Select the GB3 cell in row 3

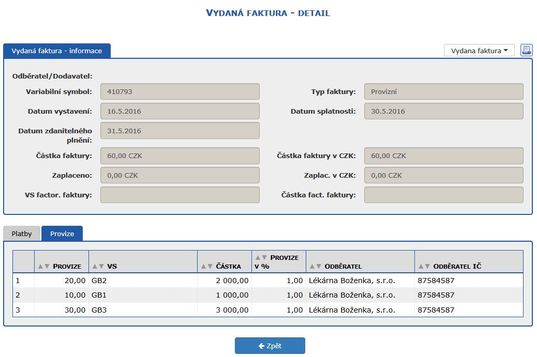point(143,310)
